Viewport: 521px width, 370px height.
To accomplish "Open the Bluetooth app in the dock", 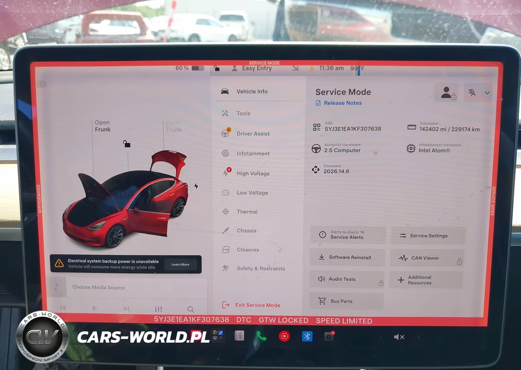I will tap(307, 336).
